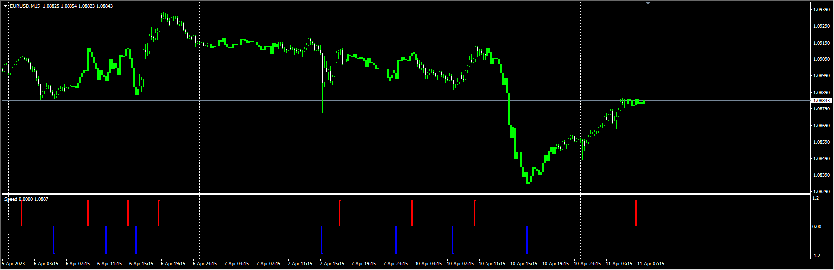
Task: Click the 7 Apr 19:15 time label
Action: [x=363, y=264]
